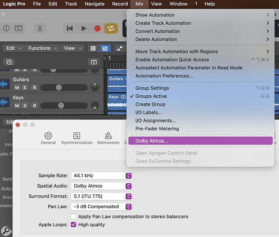Expand Delete Automation submenu

(200, 39)
